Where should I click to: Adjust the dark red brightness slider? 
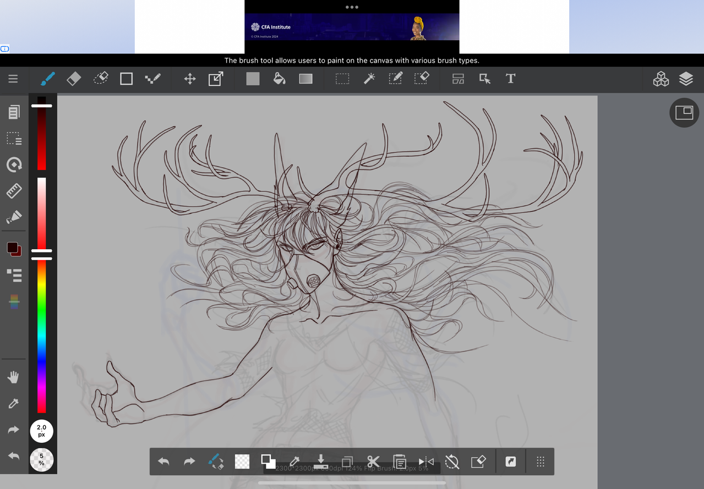(42, 133)
